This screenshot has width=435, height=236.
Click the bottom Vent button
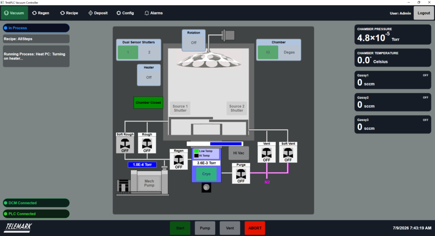(x=230, y=228)
